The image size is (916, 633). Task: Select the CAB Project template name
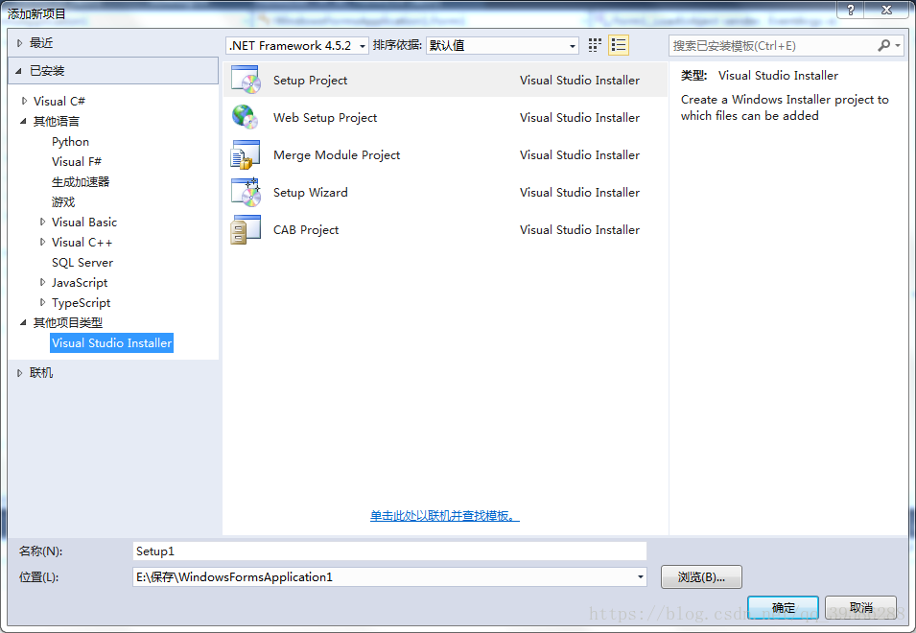coord(306,229)
